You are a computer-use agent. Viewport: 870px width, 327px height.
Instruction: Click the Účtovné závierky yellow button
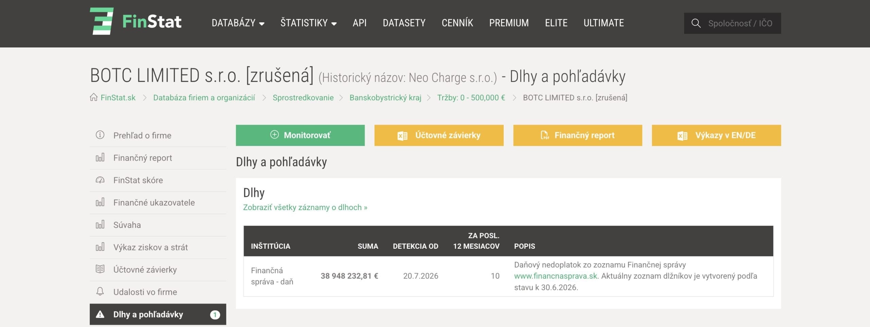[439, 135]
